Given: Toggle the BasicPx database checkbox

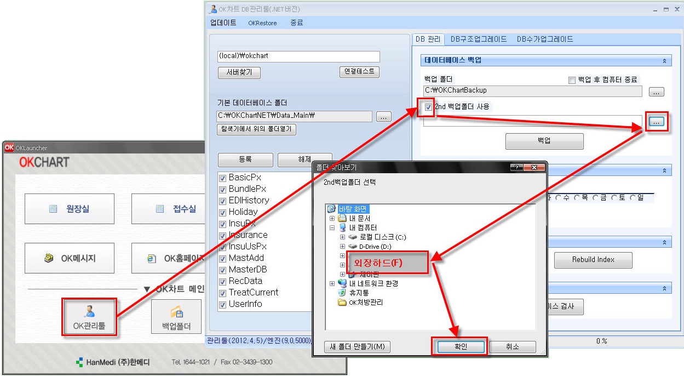Looking at the screenshot, I should pyautogui.click(x=223, y=178).
